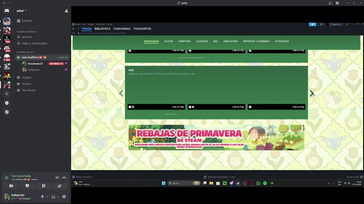The height and width of the screenshot is (204, 364).
Task: Click the FPS carousel left arrow
Action: 121,93
